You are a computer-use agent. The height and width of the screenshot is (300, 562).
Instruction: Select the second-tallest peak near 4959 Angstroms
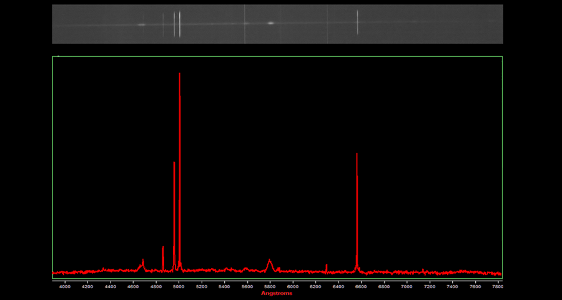click(174, 162)
